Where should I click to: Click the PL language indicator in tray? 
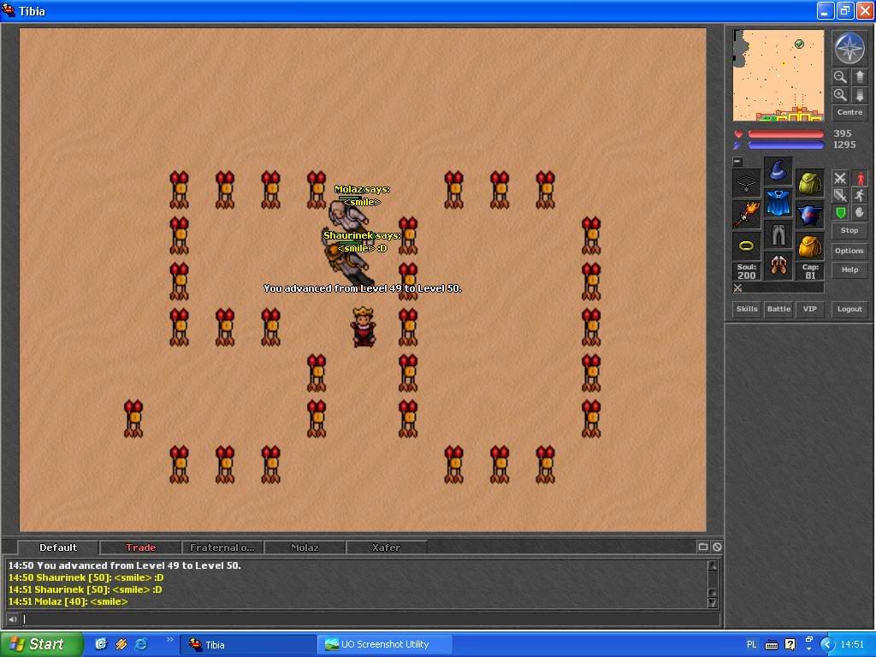tap(751, 644)
